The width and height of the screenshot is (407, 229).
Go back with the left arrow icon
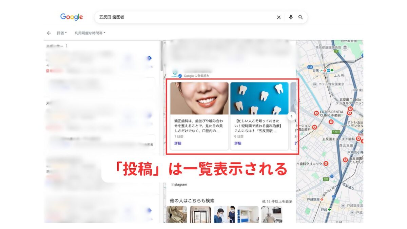click(x=49, y=33)
